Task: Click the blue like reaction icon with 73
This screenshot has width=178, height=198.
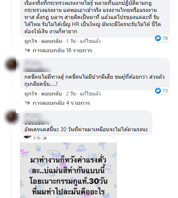Action: click(x=158, y=91)
